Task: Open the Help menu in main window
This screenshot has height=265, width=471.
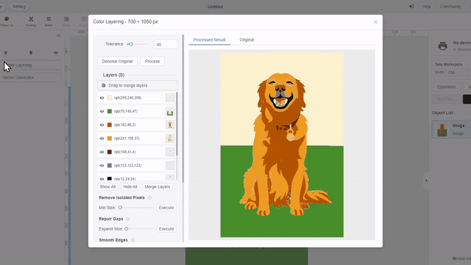Action: [x=427, y=7]
